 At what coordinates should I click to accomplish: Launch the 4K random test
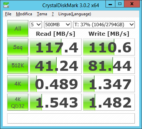(x=18, y=84)
